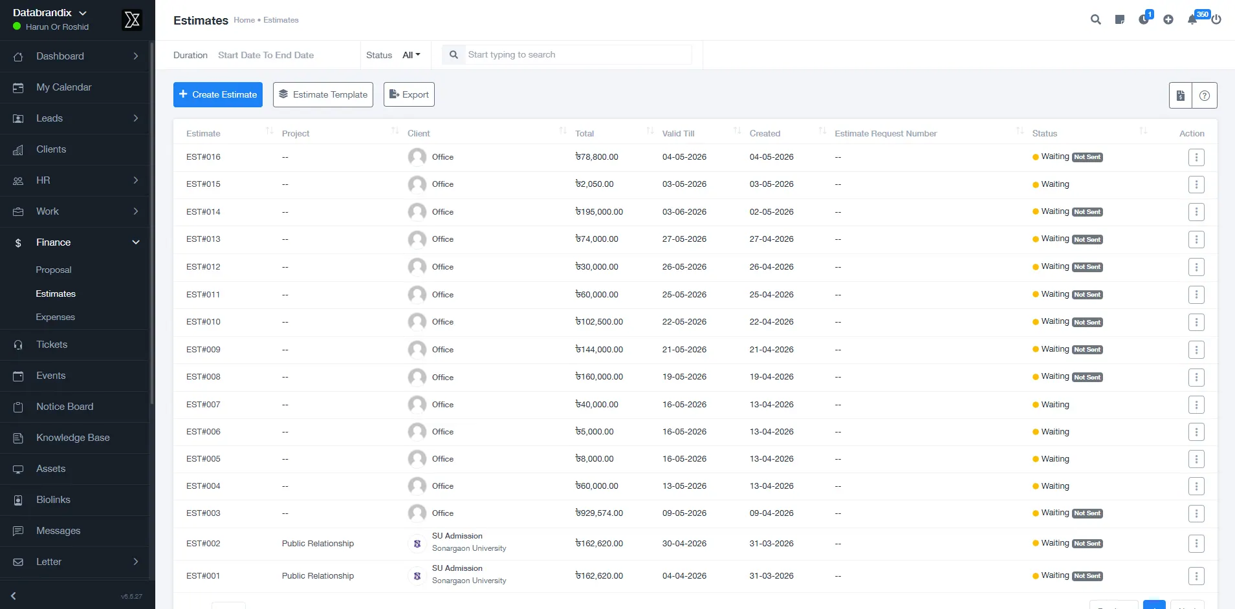Open action menu for EST#015
Screen dimensions: 1235x609
coord(1196,184)
